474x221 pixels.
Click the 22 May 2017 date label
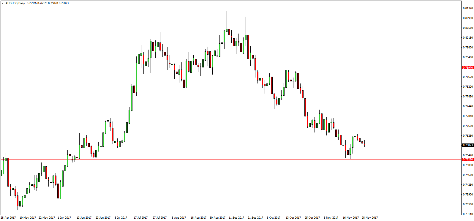coord(47,218)
